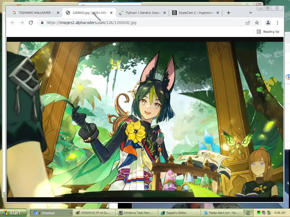Close the HyperCam 2 tab

218,13
